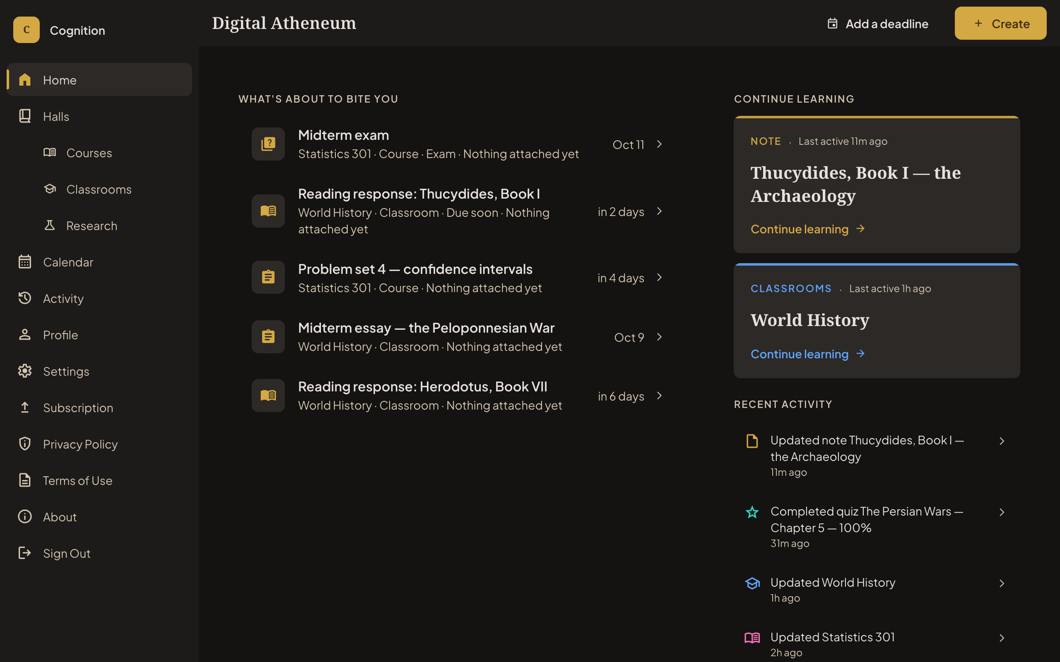
Task: Expand Midterm exam row chevron
Action: 659,144
